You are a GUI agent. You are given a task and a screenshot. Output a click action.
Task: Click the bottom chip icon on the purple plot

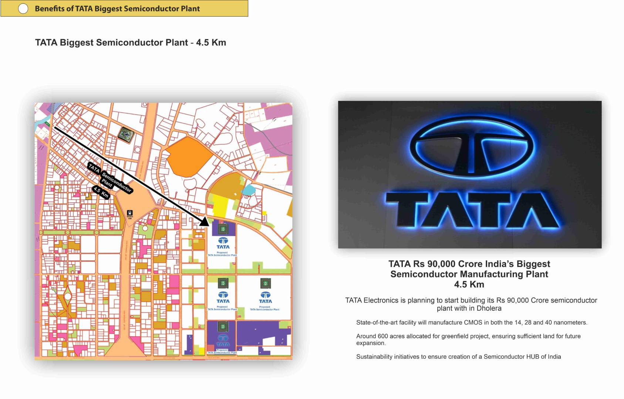point(223,327)
